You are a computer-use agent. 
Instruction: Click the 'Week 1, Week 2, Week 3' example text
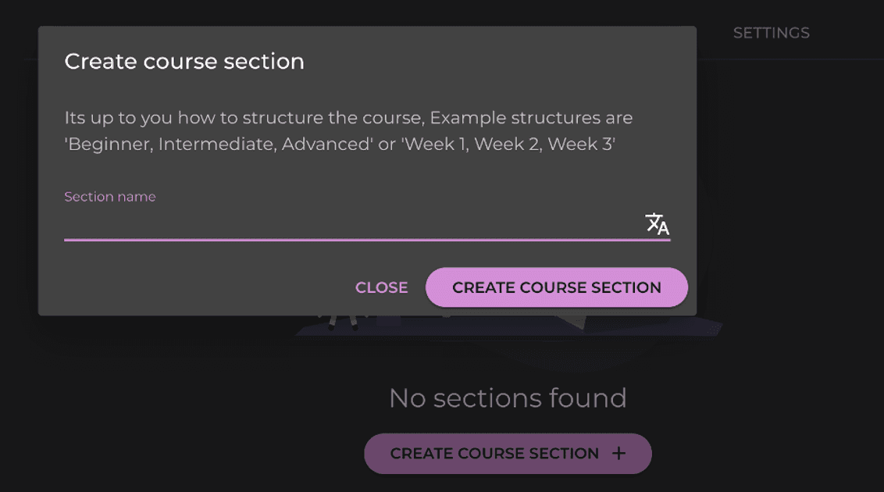click(508, 144)
